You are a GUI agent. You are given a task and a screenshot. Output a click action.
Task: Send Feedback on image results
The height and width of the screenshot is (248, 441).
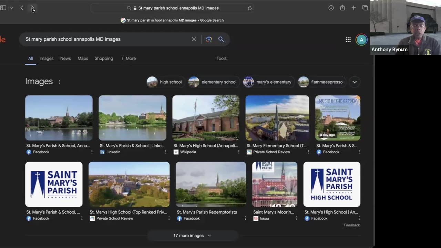(352, 225)
